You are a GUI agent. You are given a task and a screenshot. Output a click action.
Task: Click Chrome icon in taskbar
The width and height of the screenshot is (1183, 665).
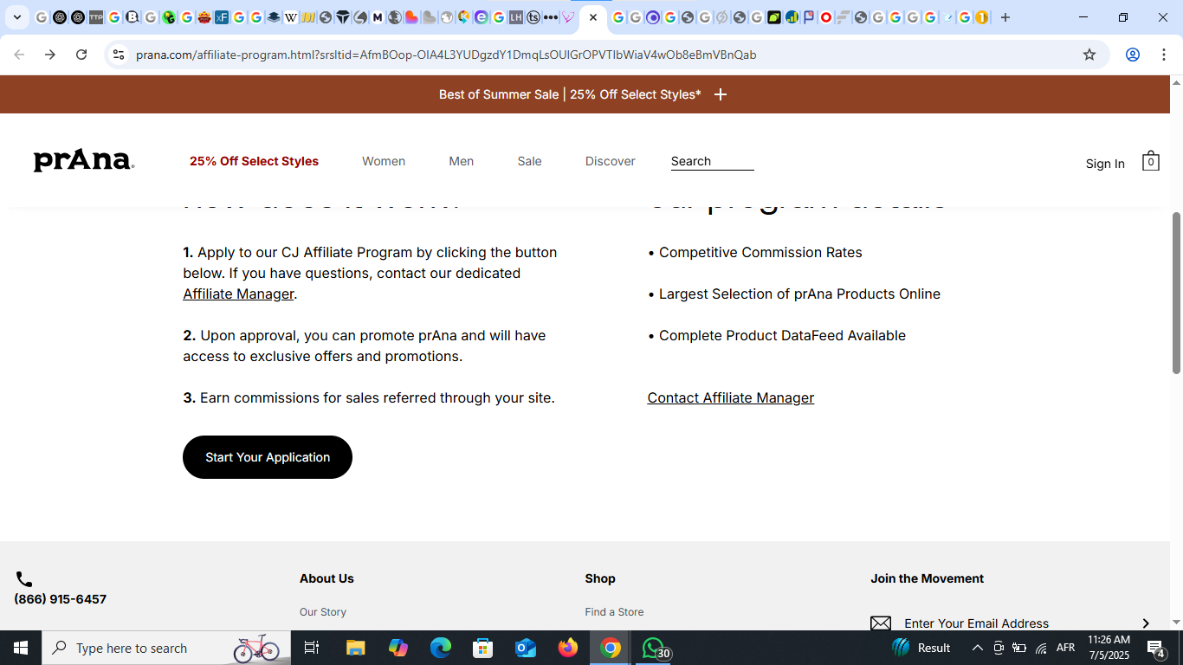pyautogui.click(x=611, y=648)
